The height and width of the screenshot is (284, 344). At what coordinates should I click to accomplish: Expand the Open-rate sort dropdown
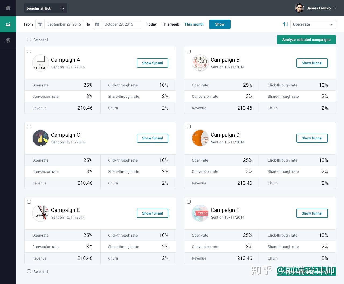(313, 24)
